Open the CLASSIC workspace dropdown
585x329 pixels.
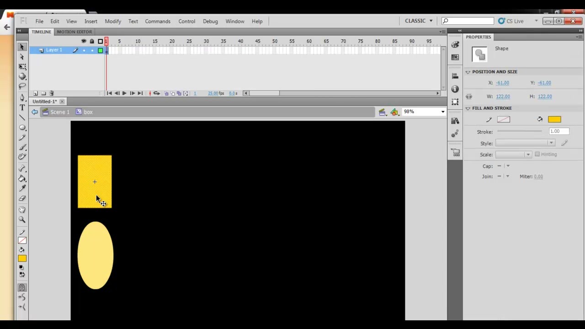(x=419, y=21)
